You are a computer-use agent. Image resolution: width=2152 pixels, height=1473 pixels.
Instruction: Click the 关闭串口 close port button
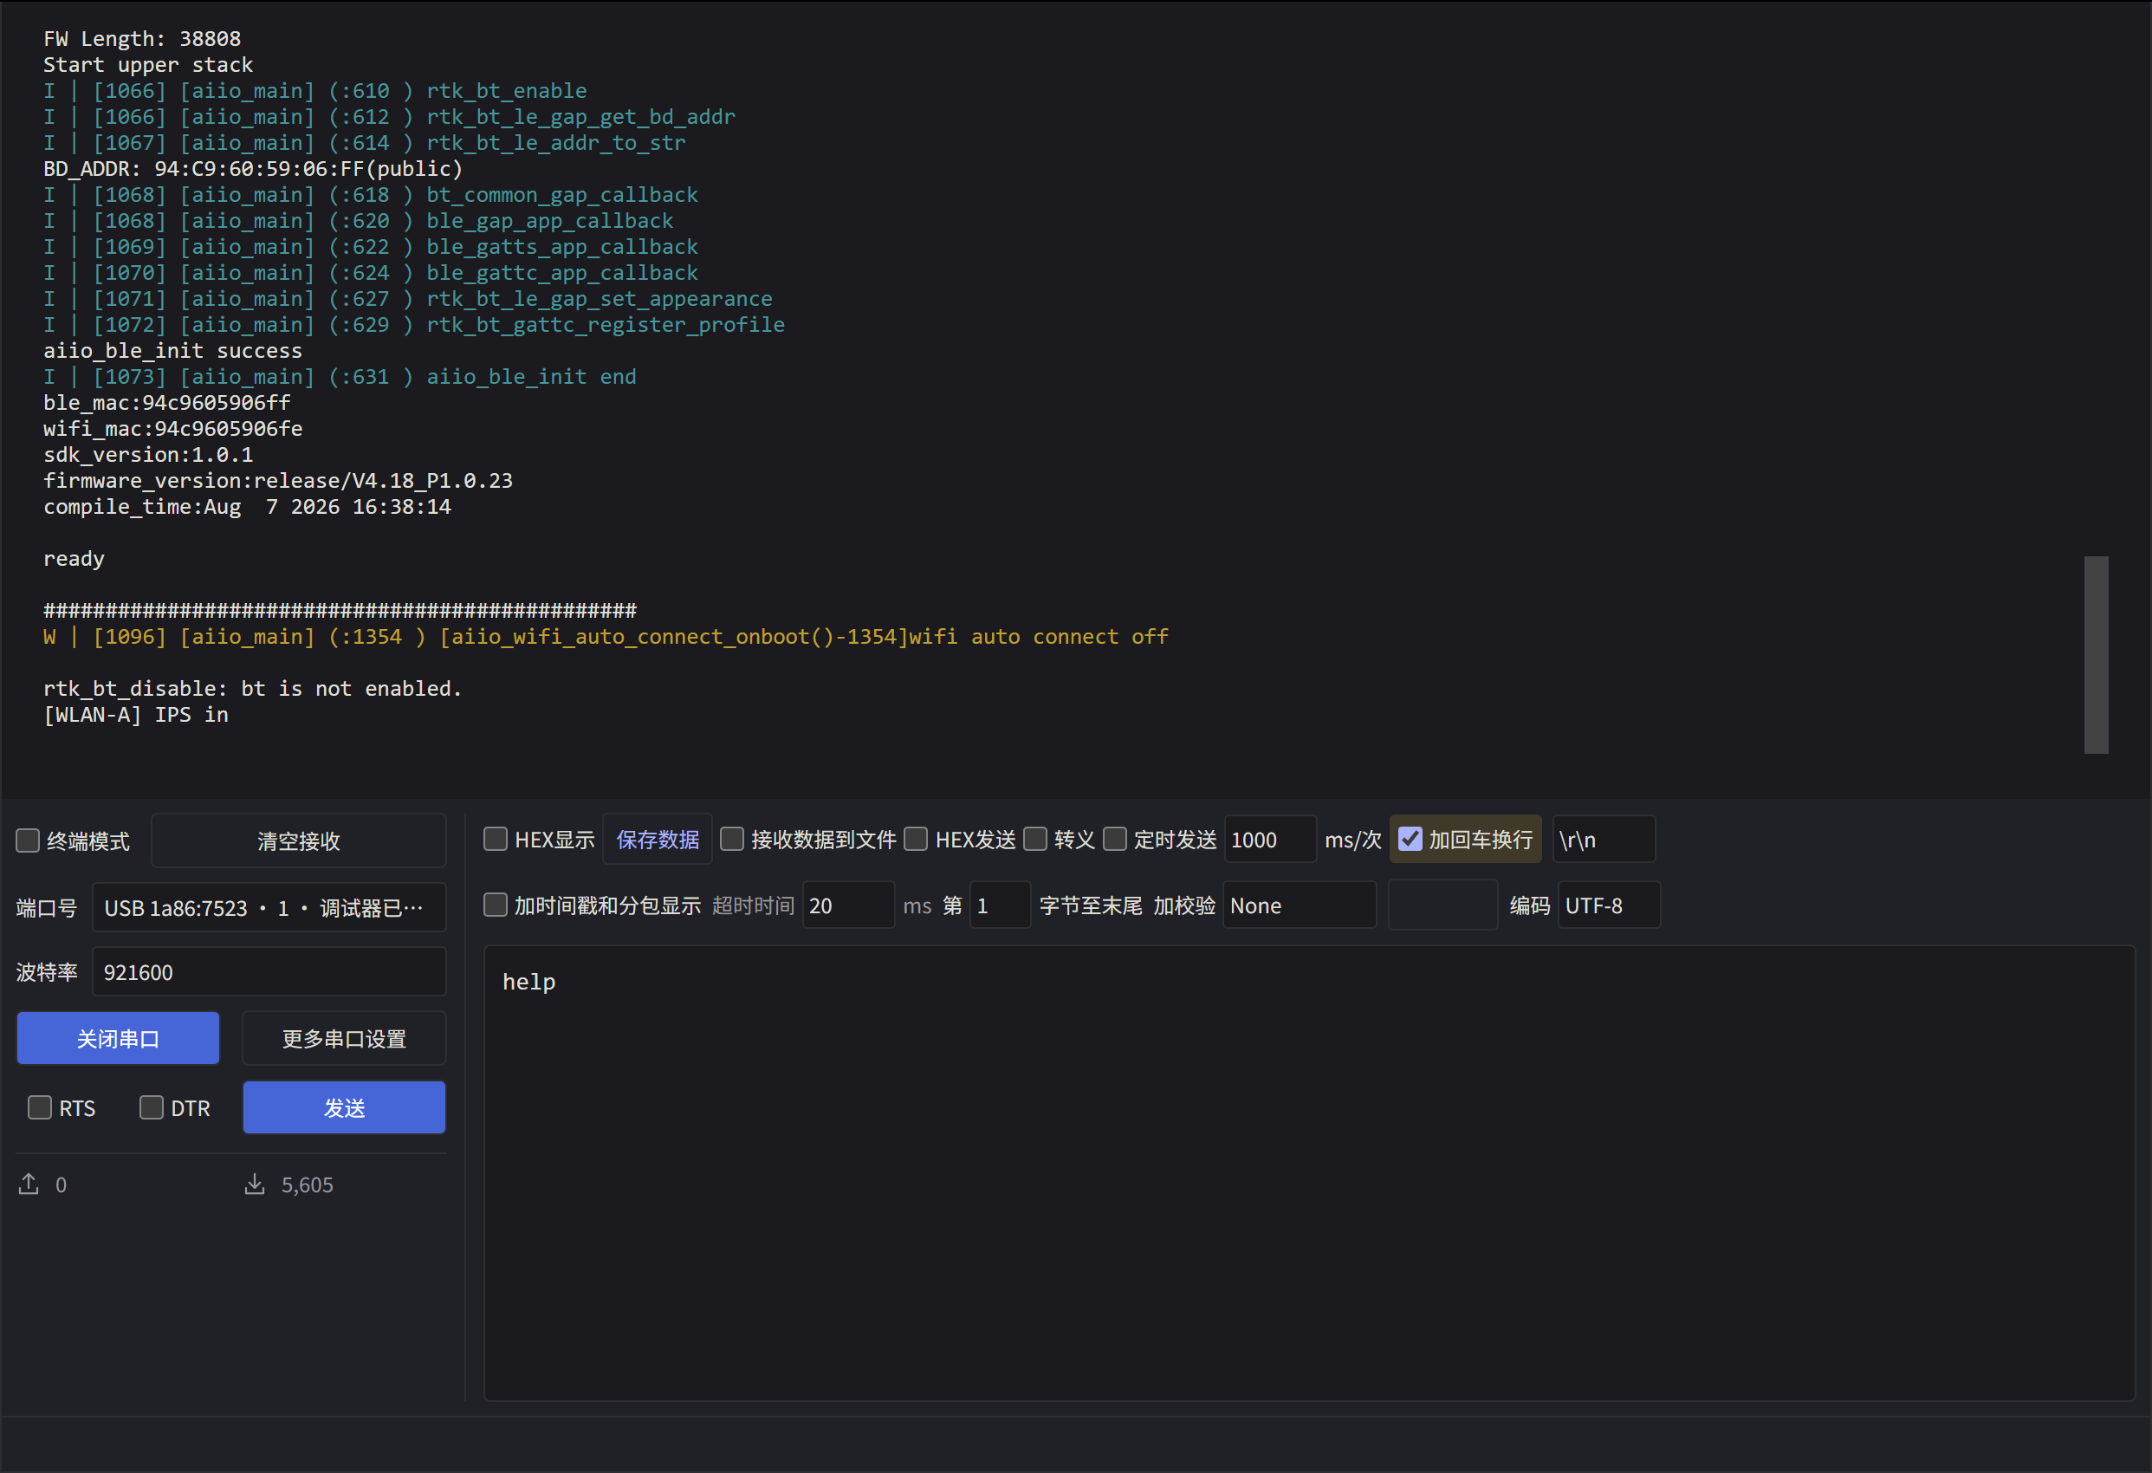119,1039
